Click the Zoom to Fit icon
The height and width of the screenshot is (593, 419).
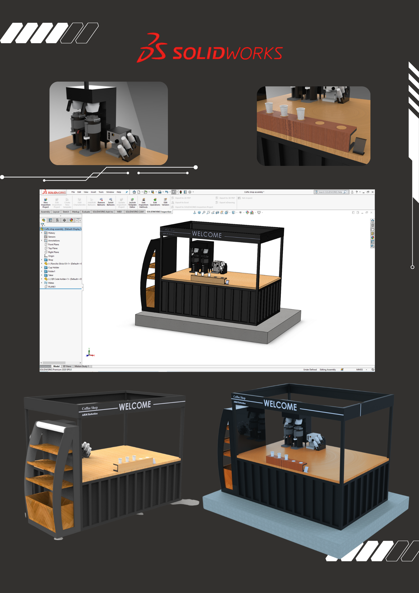click(204, 212)
